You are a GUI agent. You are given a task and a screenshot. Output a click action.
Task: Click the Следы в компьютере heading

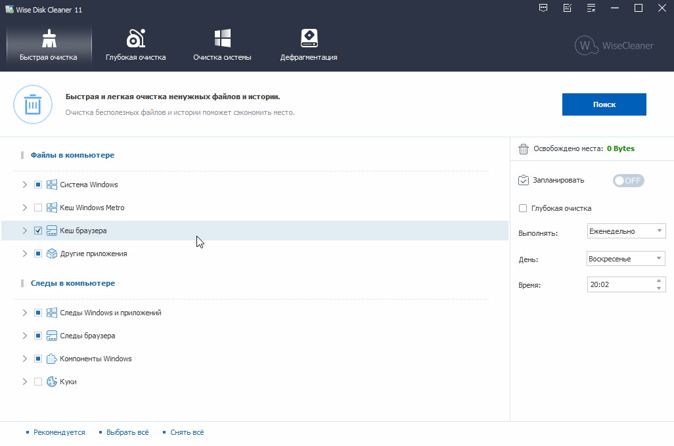click(73, 283)
